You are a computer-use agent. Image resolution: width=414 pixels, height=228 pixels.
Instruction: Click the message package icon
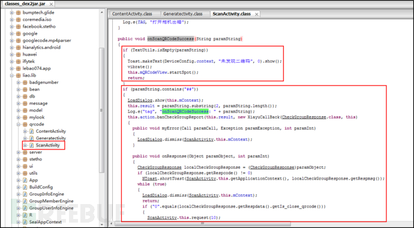click(25, 103)
